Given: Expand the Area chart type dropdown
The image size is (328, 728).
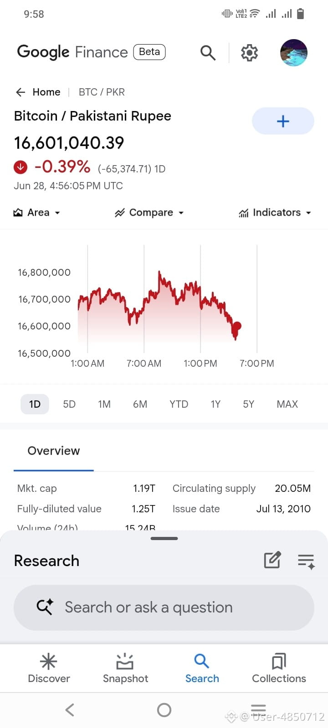Looking at the screenshot, I should 37,212.
